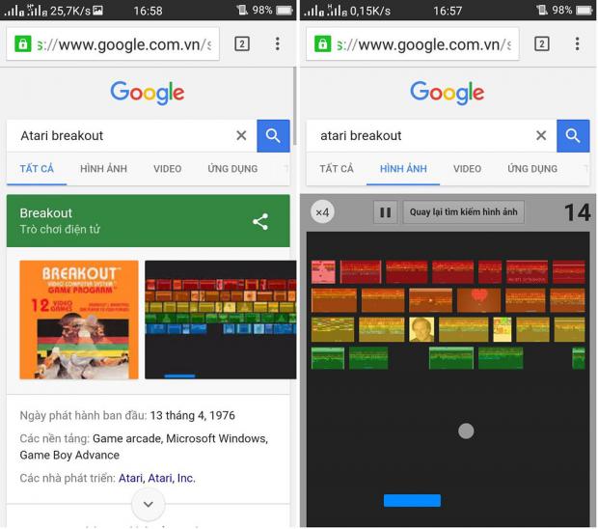Screen dimensions: 598x529
Task: Open the three-dot browser menu on right
Action: coord(577,44)
